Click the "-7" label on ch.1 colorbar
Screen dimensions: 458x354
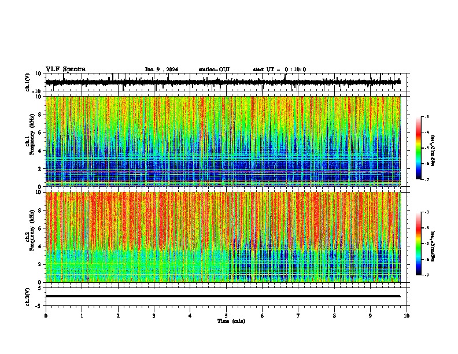[427, 179]
